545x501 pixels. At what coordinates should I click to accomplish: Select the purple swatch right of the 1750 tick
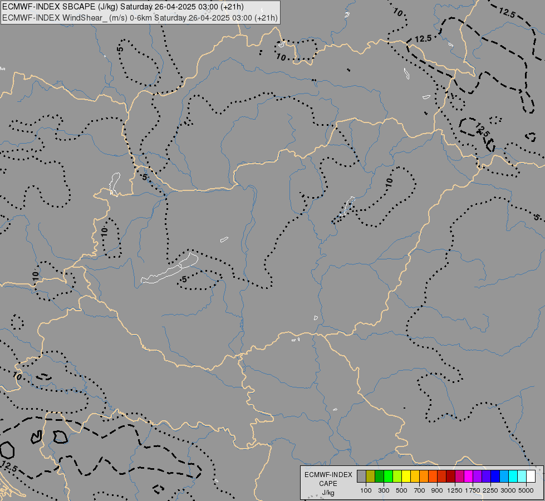point(477,476)
